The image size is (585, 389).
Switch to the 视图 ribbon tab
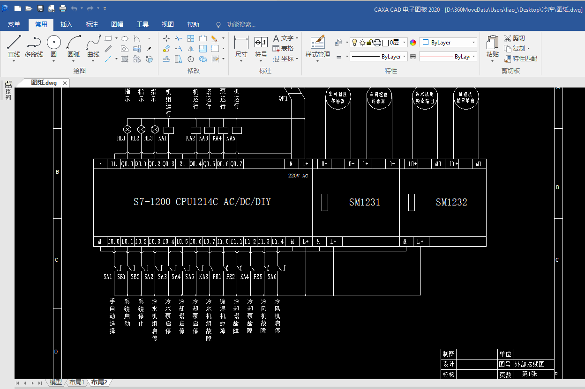[168, 24]
